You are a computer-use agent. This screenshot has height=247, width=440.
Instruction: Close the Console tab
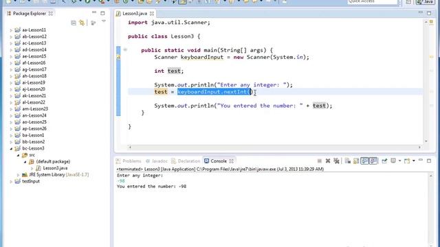click(231, 161)
